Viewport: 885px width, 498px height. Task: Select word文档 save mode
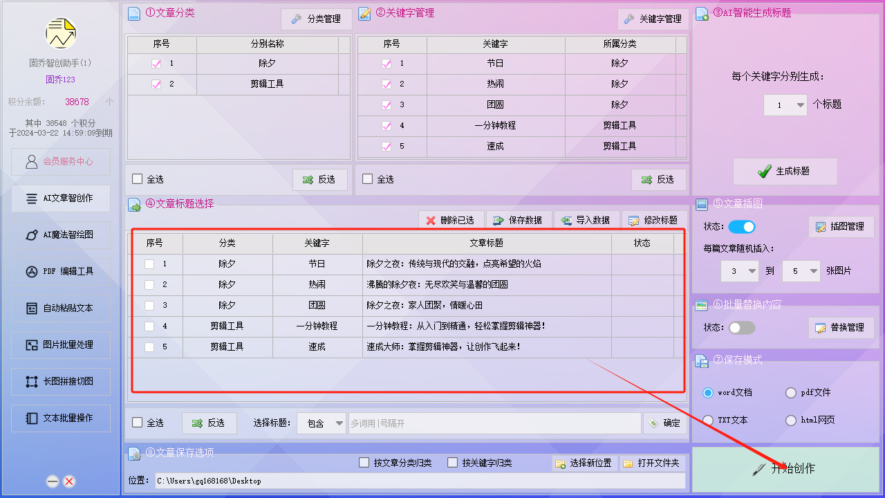[x=708, y=393]
